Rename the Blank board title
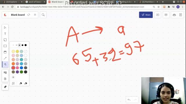Image resolution: width=186 pixels, height=104 pixels. tap(18, 15)
